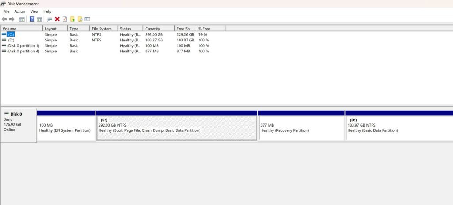This screenshot has width=453, height=205.
Task: Open the File menu
Action: pyautogui.click(x=6, y=11)
